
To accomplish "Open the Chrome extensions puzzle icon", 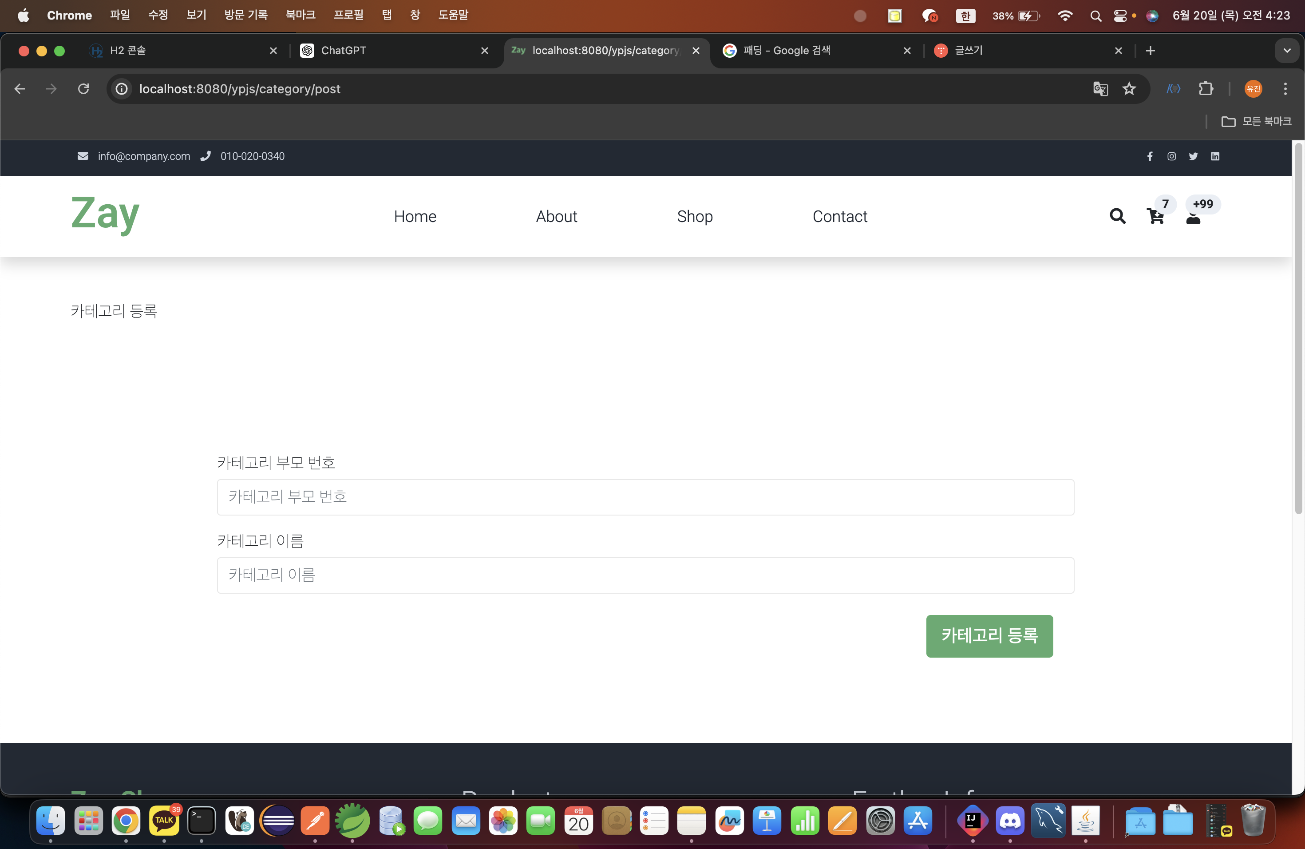I will 1206,89.
